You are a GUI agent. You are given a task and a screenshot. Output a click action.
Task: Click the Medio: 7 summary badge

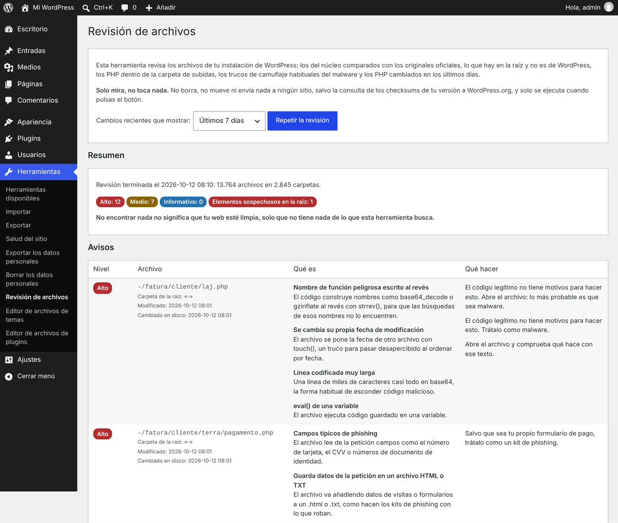[x=142, y=202]
